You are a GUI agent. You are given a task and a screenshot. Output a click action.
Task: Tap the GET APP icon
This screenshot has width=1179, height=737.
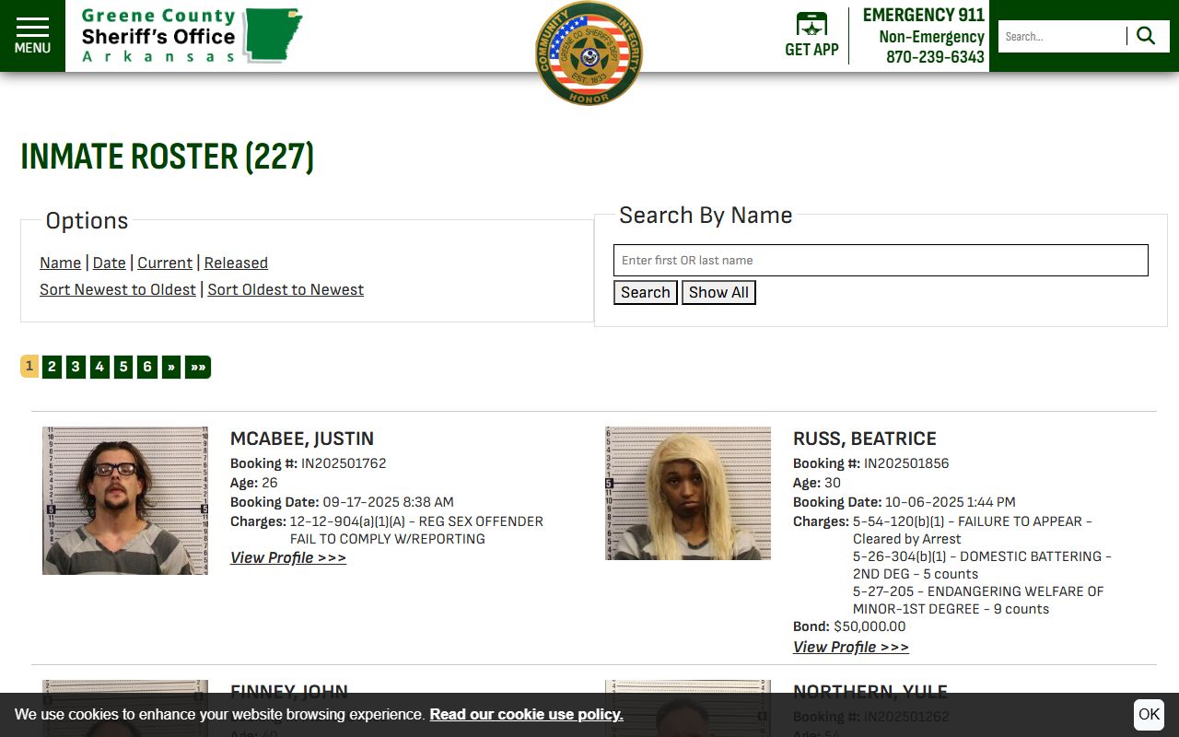(811, 36)
